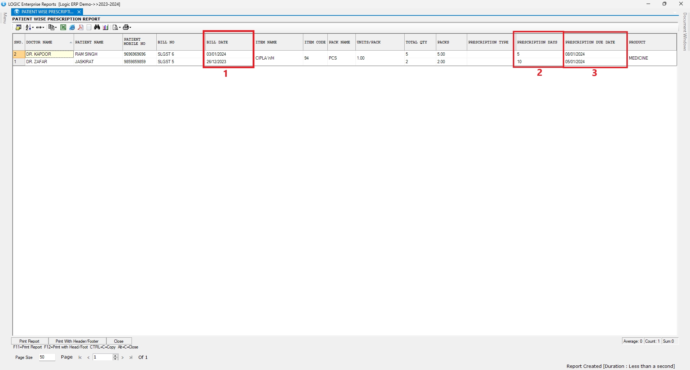The width and height of the screenshot is (690, 370).
Task: Go to the last page arrow
Action: point(131,357)
